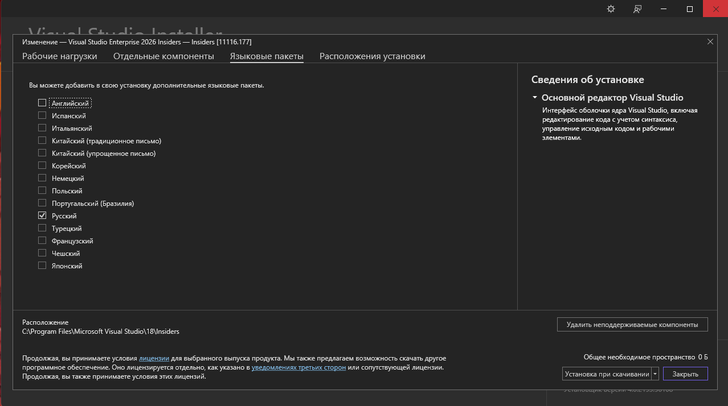Select the Немецкий language pack checkbox
The width and height of the screenshot is (728, 406).
42,178
